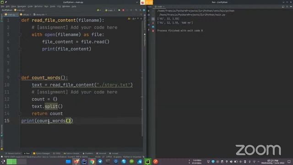Click the rerun icon in Run window
The image size is (293, 165).
(x=149, y=11)
